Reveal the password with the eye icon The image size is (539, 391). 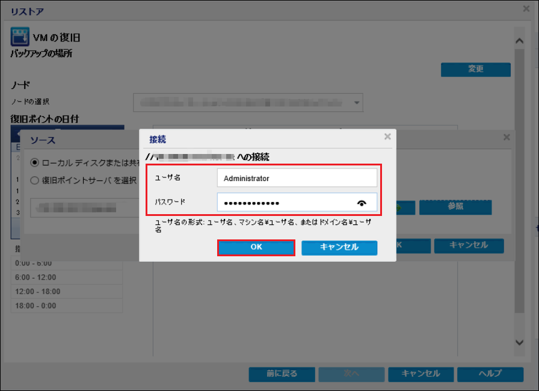point(362,203)
